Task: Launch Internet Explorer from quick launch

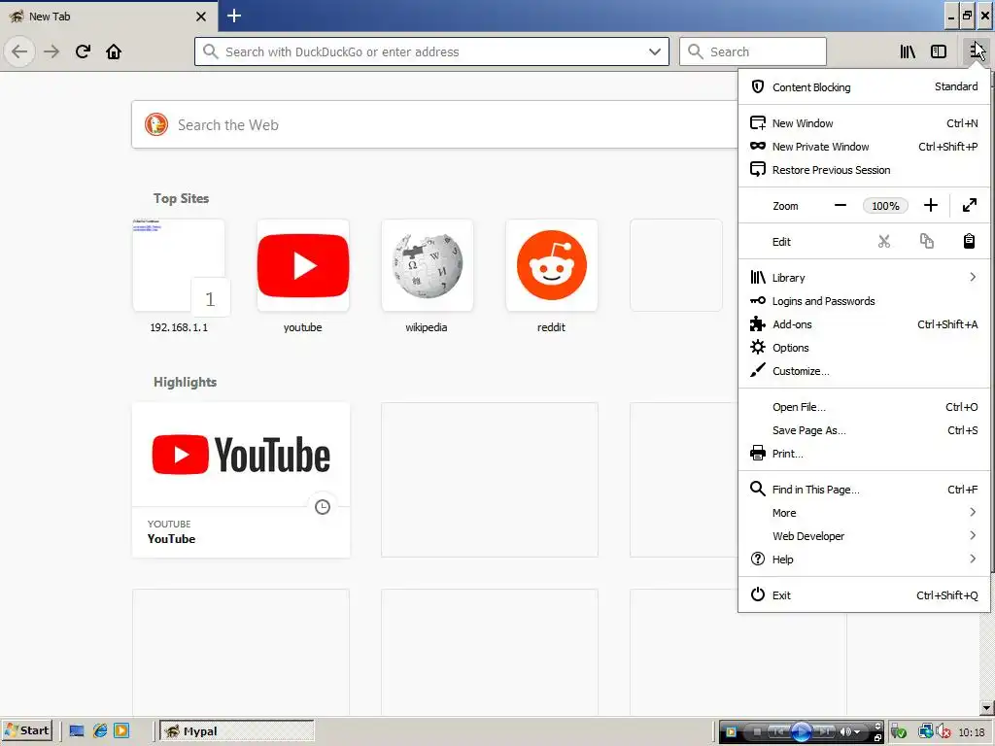Action: coord(100,730)
